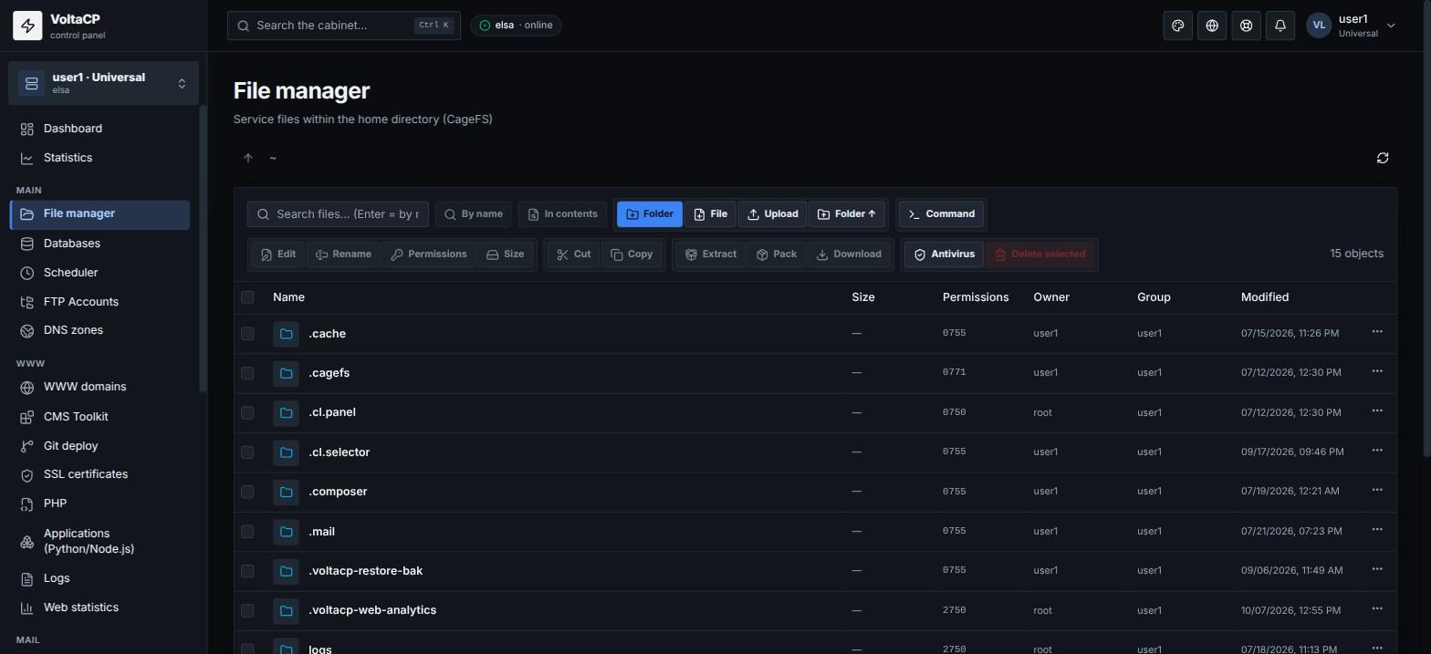Run the Antivirus scan button

944,254
